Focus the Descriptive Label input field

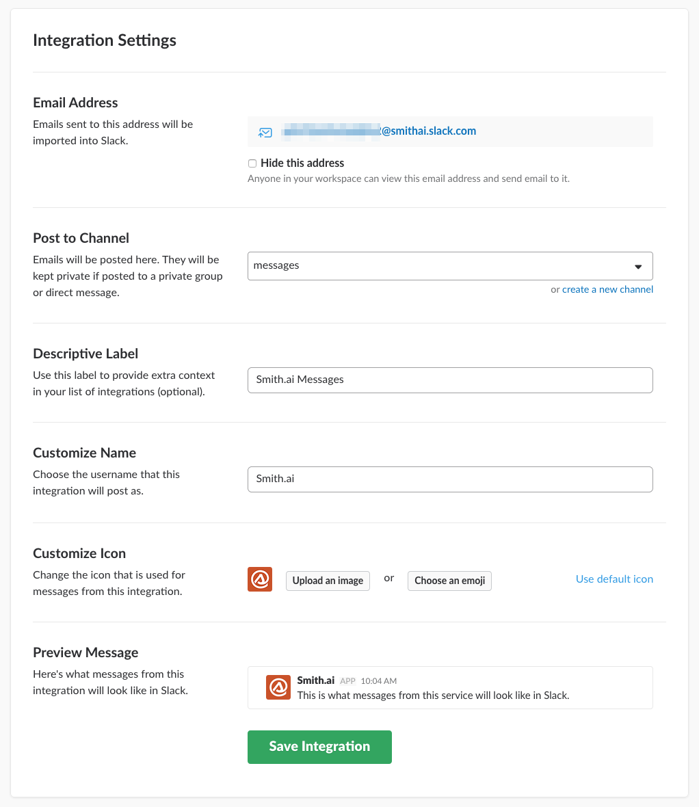[x=450, y=380]
